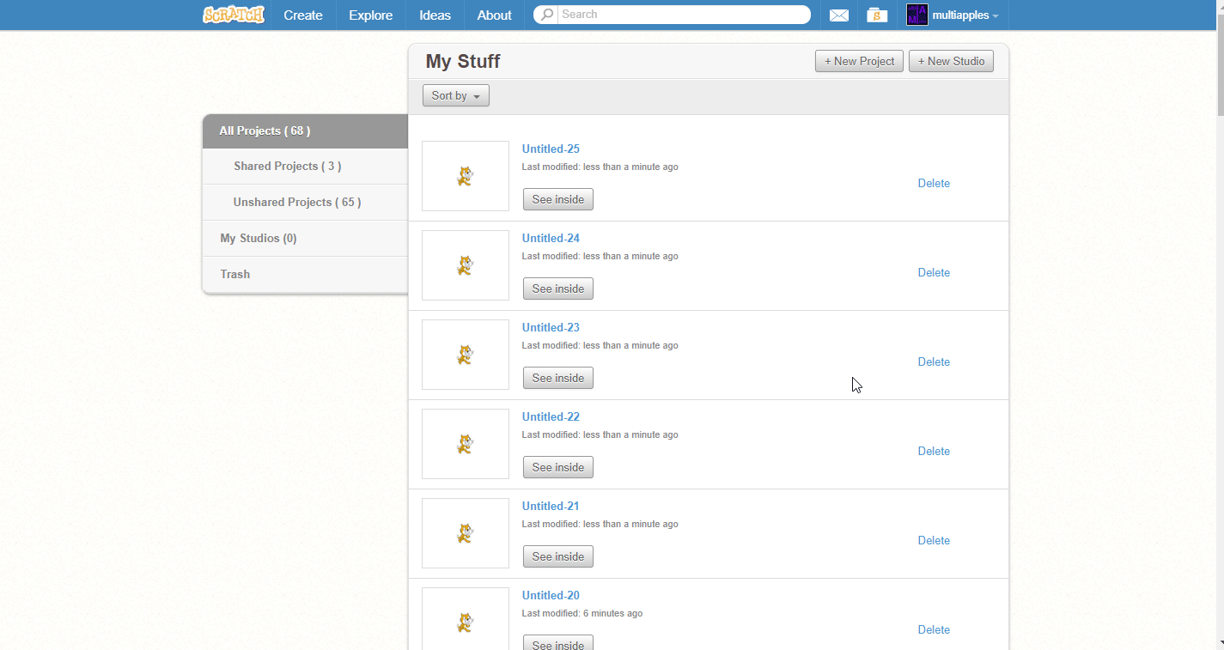Click the search magnifier icon
Image resolution: width=1224 pixels, height=650 pixels.
pos(546,15)
